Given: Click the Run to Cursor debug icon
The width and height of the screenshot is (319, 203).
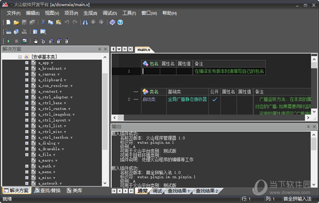Looking at the screenshot, I should (x=66, y=41).
